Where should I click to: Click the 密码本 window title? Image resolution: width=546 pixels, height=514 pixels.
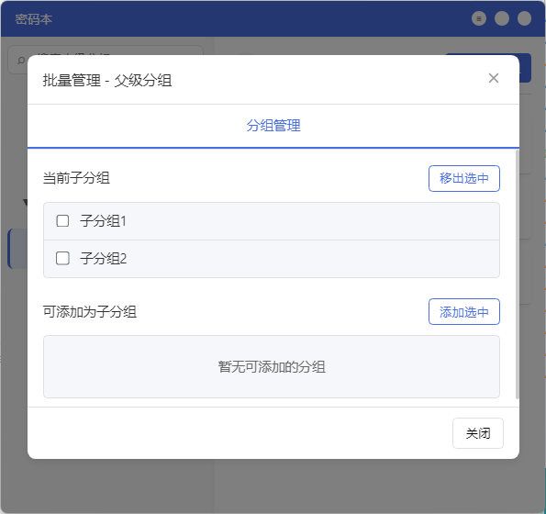click(33, 19)
